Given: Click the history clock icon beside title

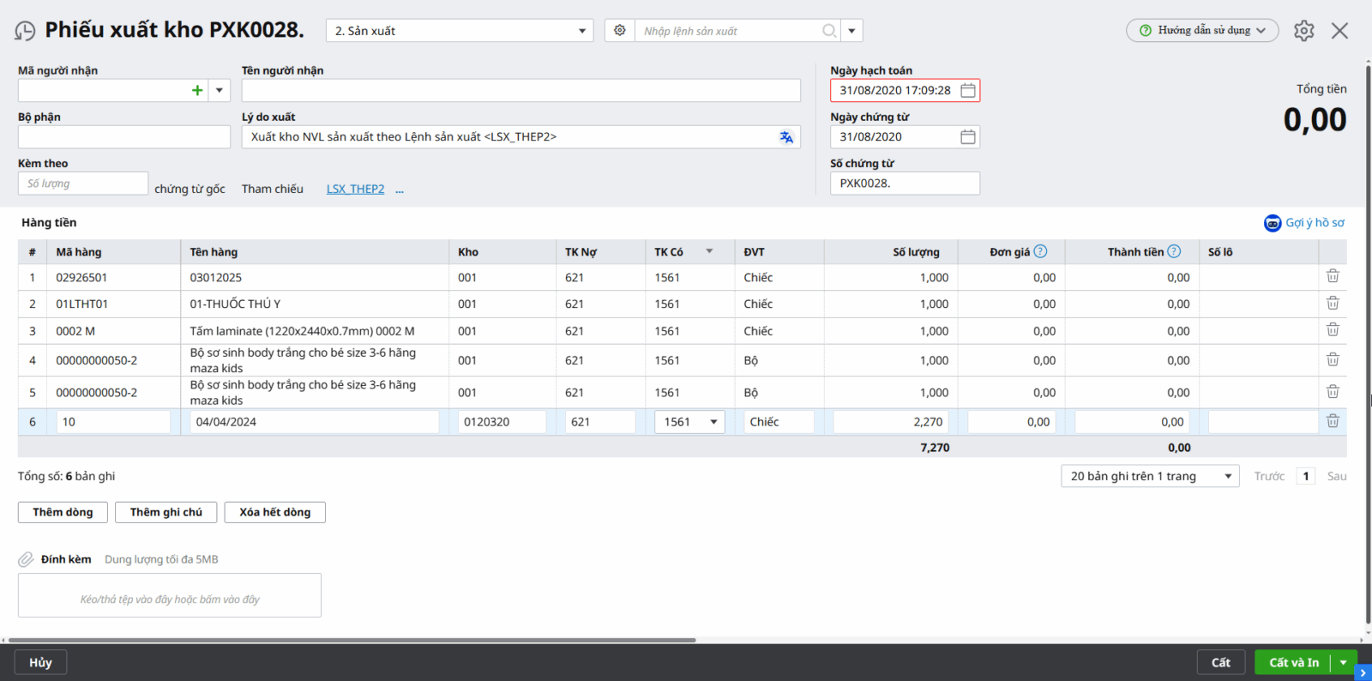Looking at the screenshot, I should click(25, 31).
